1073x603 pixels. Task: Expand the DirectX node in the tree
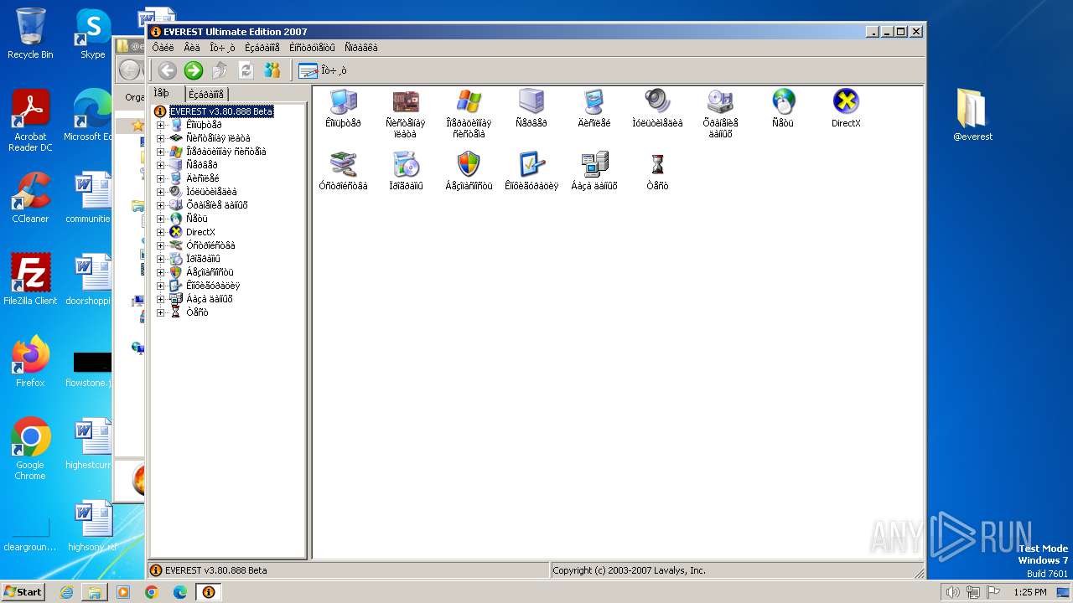[161, 232]
